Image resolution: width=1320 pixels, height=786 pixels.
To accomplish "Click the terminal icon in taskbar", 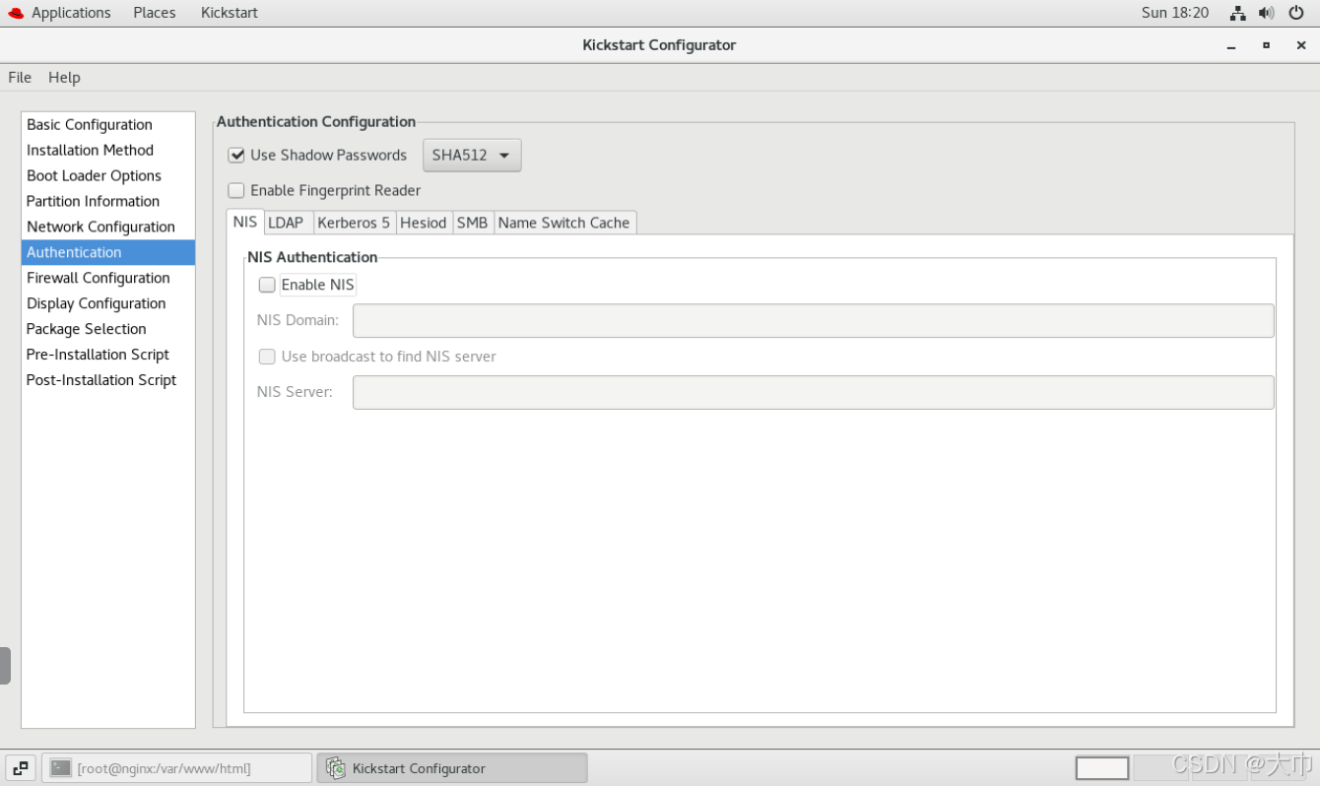I will tap(61, 767).
